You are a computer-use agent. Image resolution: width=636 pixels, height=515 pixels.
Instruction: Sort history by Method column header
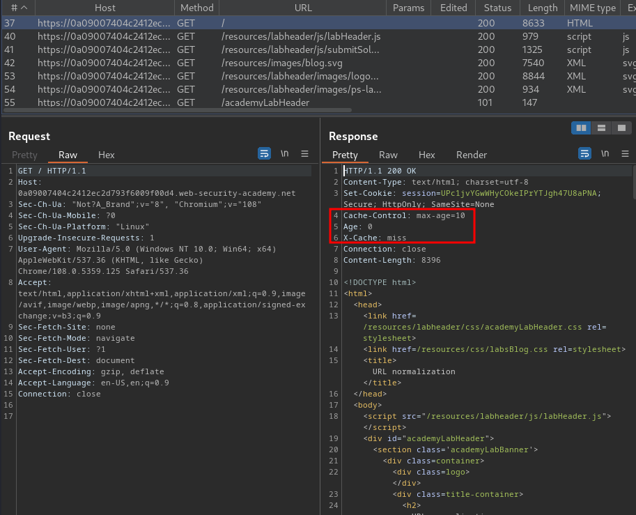tap(196, 8)
